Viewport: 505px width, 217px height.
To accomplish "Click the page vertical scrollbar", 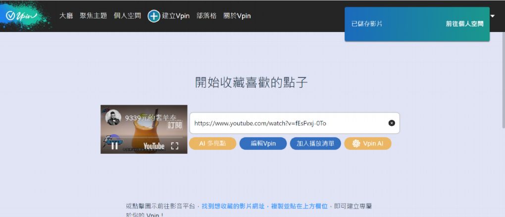I will pos(503,80).
